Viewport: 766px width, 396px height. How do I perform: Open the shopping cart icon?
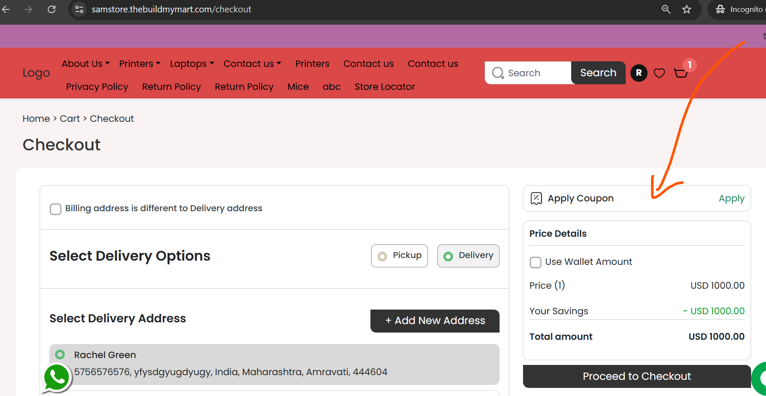[681, 73]
